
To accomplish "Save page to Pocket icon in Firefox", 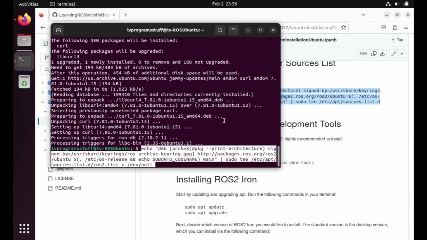I will click(x=384, y=27).
